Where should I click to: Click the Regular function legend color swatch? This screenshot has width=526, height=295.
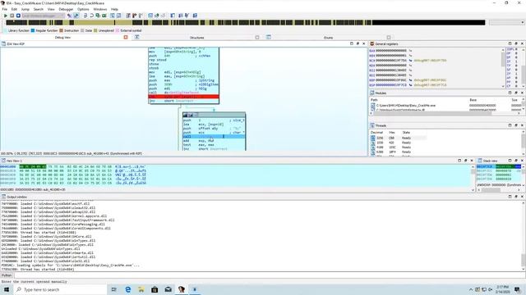(33, 30)
